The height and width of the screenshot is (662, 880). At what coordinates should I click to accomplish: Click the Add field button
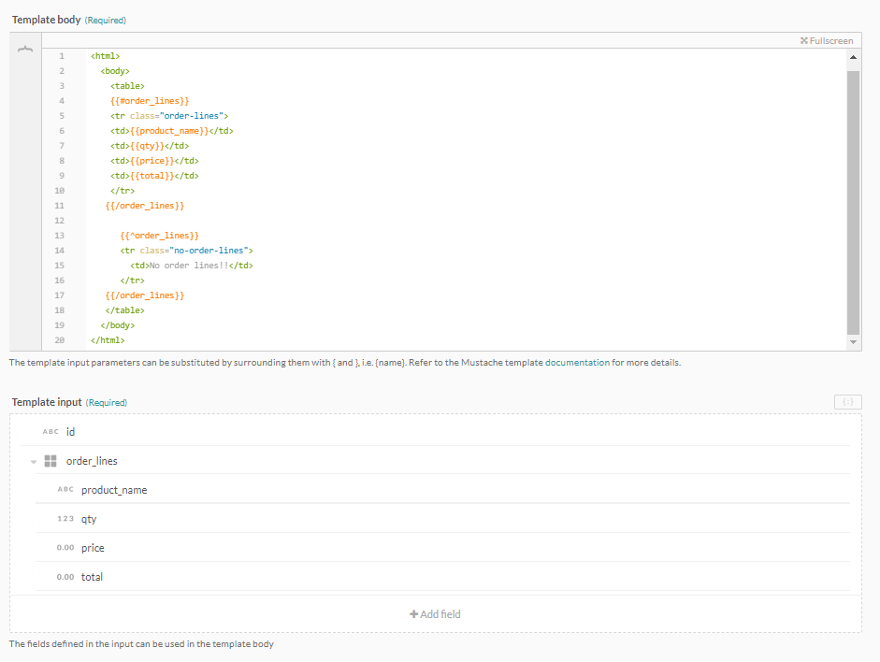click(434, 613)
